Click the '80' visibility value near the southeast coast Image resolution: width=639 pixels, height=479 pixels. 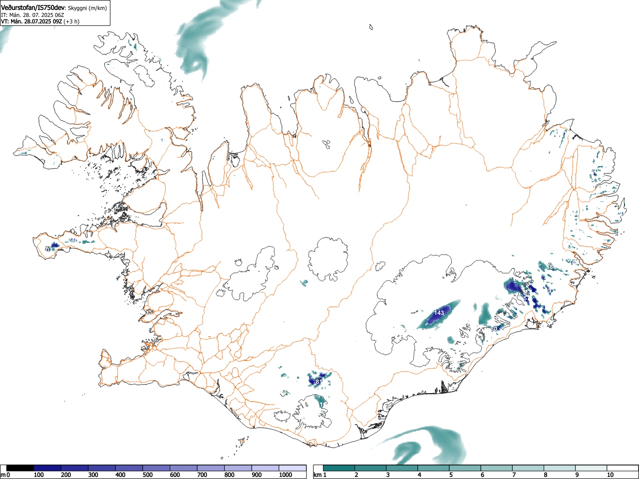click(x=495, y=329)
